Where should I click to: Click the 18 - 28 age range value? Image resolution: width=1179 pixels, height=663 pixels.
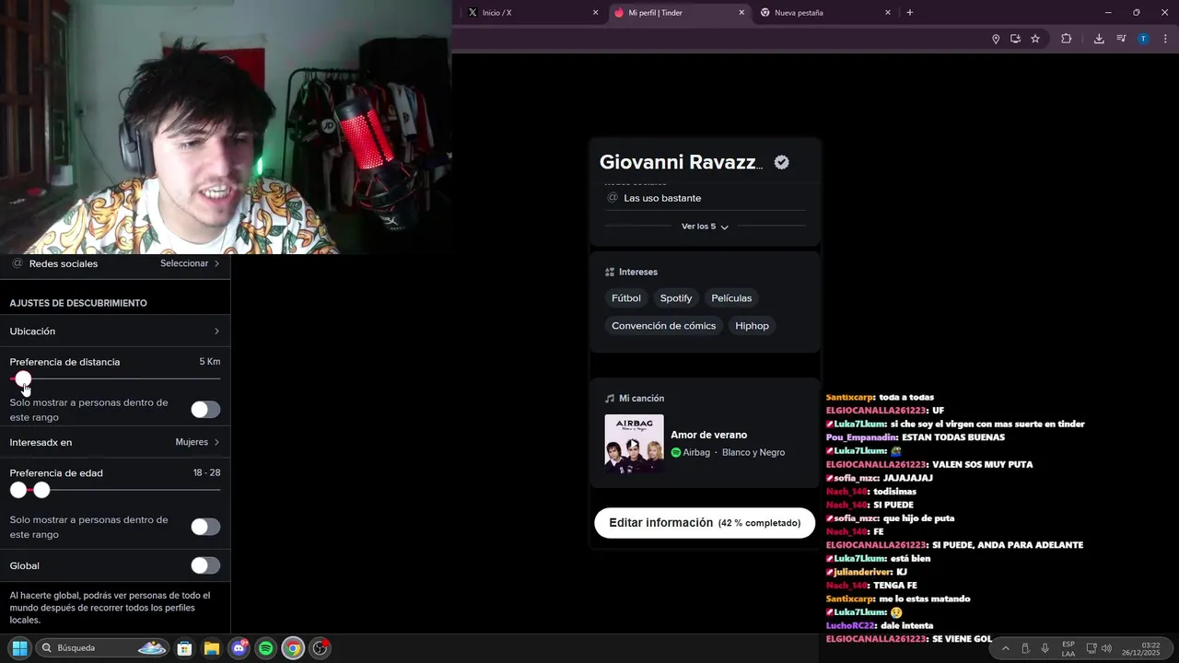206,472
